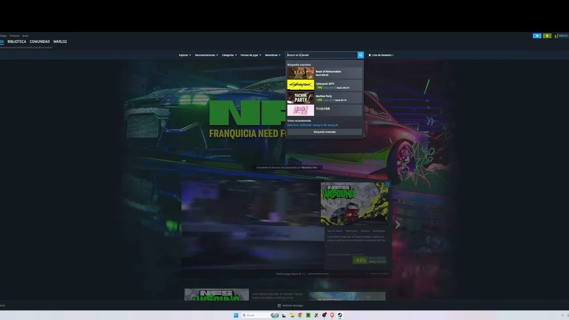The width and height of the screenshot is (569, 320).
Task: Expand the Recomendaciones dropdown menu
Action: pyautogui.click(x=206, y=55)
